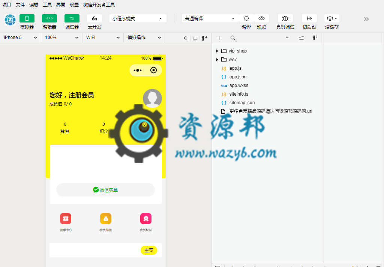The height and width of the screenshot is (267, 384).
Task: Open 会员权益 member benefits icon
Action: click(146, 219)
